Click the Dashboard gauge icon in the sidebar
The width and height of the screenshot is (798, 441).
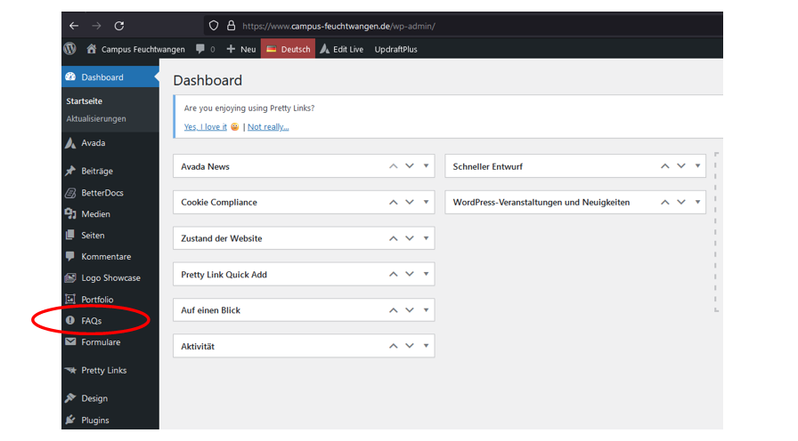[x=70, y=76]
